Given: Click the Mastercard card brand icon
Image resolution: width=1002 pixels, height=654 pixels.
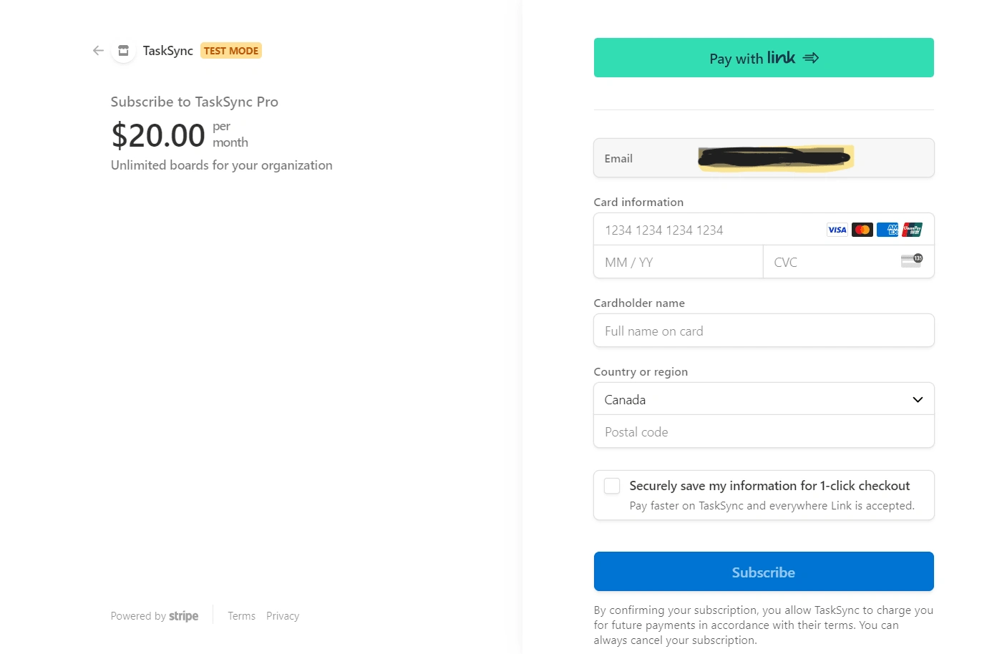Looking at the screenshot, I should [x=862, y=230].
